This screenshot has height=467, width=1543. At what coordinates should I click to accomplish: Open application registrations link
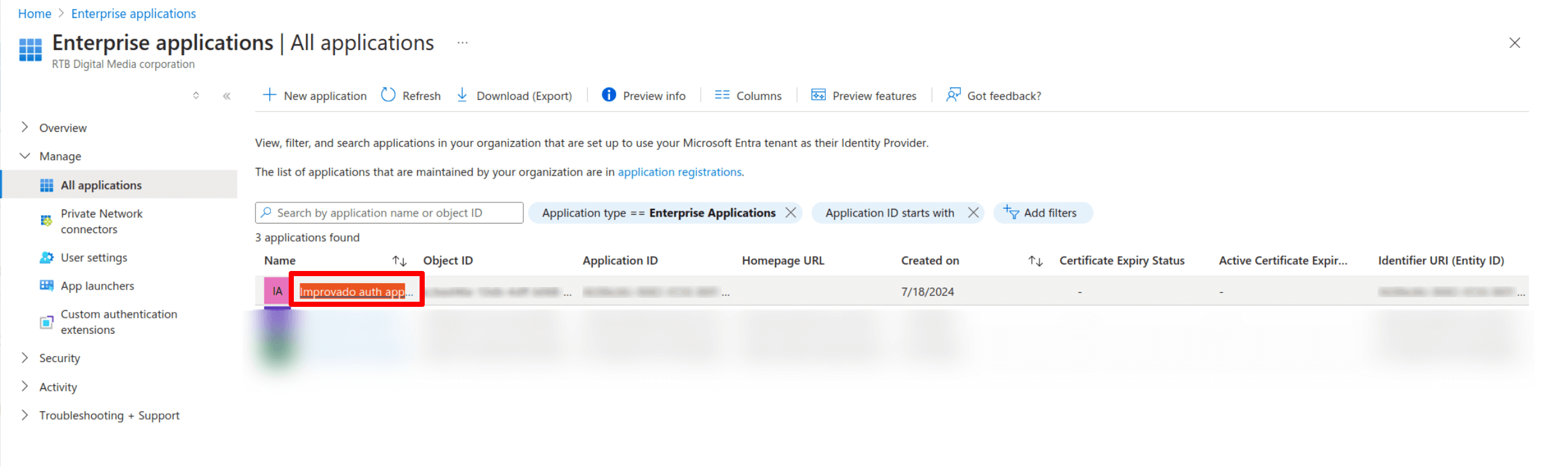point(679,172)
